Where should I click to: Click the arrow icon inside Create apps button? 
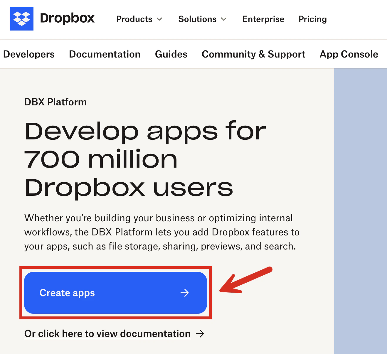pos(185,293)
